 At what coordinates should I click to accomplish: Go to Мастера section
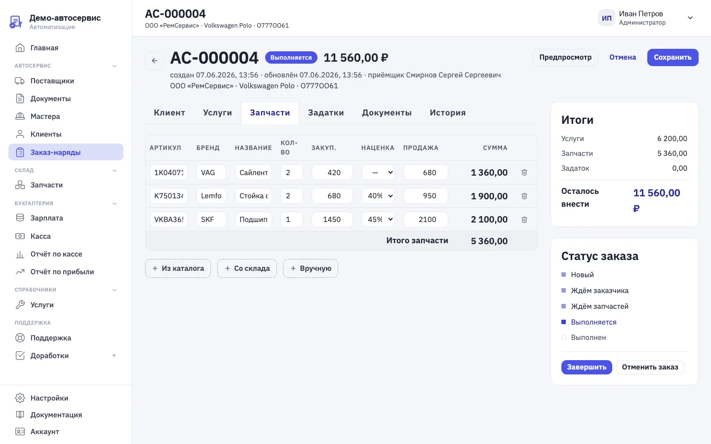click(x=66, y=116)
